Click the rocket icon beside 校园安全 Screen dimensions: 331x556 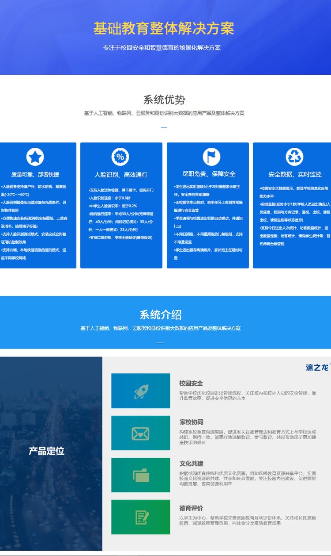coord(140,391)
